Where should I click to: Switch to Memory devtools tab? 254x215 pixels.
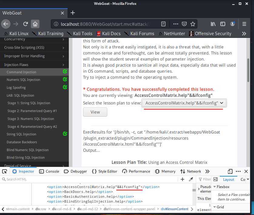pyautogui.click(x=165, y=171)
